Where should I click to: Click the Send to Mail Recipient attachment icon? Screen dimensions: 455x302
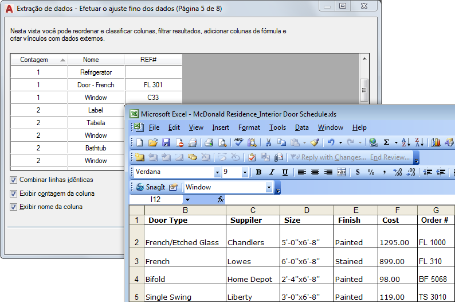(x=279, y=157)
